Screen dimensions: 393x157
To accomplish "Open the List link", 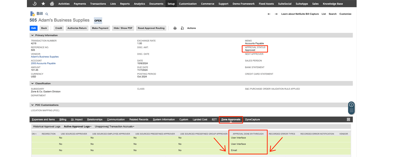I will [x=323, y=14].
